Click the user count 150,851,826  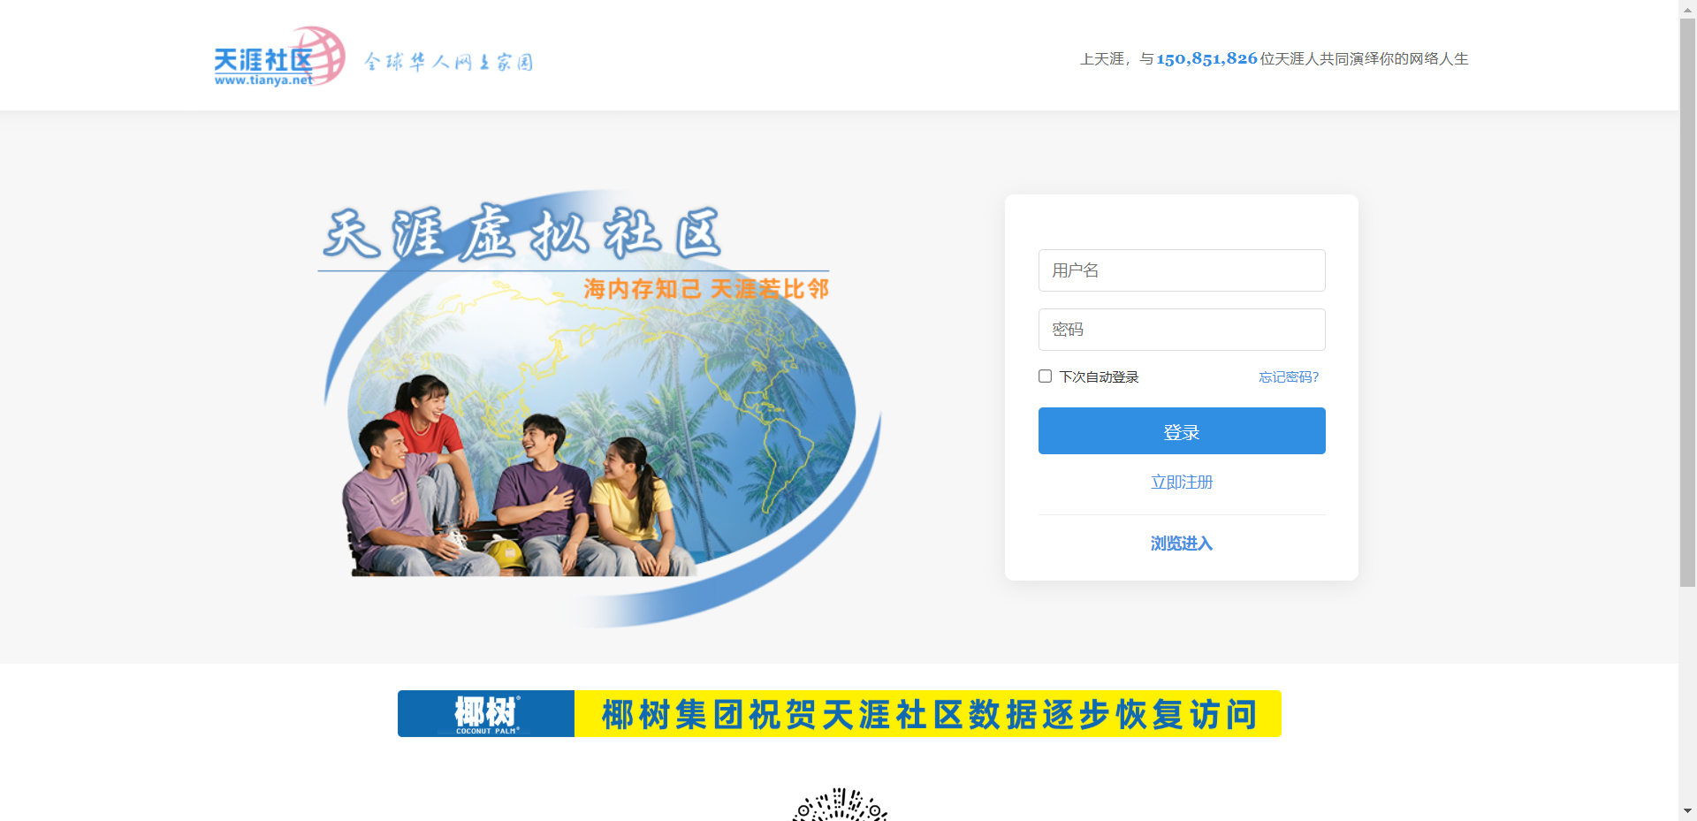(1206, 58)
